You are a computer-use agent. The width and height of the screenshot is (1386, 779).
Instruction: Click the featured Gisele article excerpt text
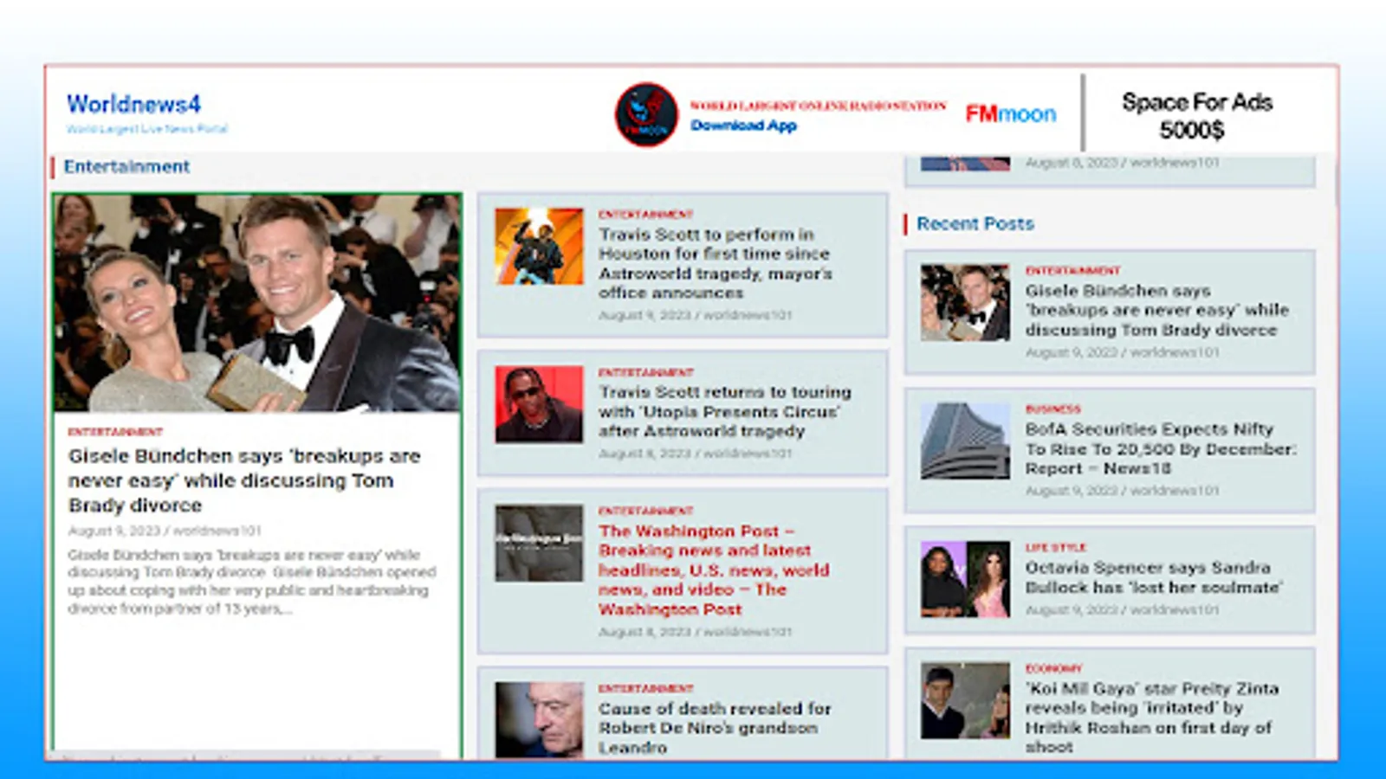pos(252,582)
